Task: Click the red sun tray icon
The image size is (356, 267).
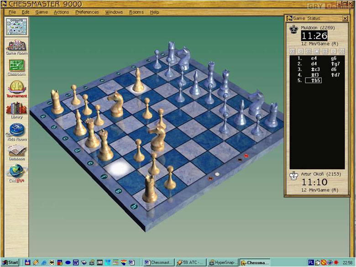Action: click(x=336, y=262)
